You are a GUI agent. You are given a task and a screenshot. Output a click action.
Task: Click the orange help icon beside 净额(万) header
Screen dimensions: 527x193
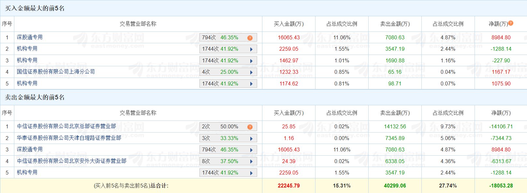point(511,23)
